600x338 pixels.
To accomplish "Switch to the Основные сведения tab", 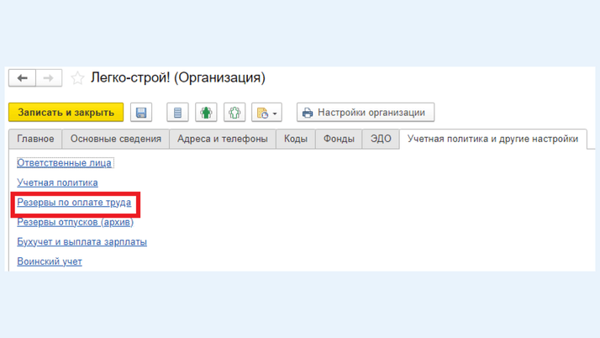I will click(x=116, y=139).
